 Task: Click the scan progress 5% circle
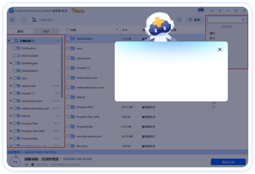(15, 162)
